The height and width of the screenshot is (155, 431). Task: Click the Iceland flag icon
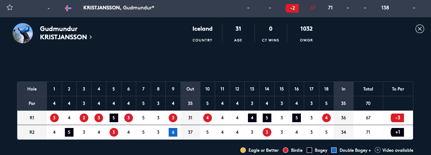click(68, 8)
